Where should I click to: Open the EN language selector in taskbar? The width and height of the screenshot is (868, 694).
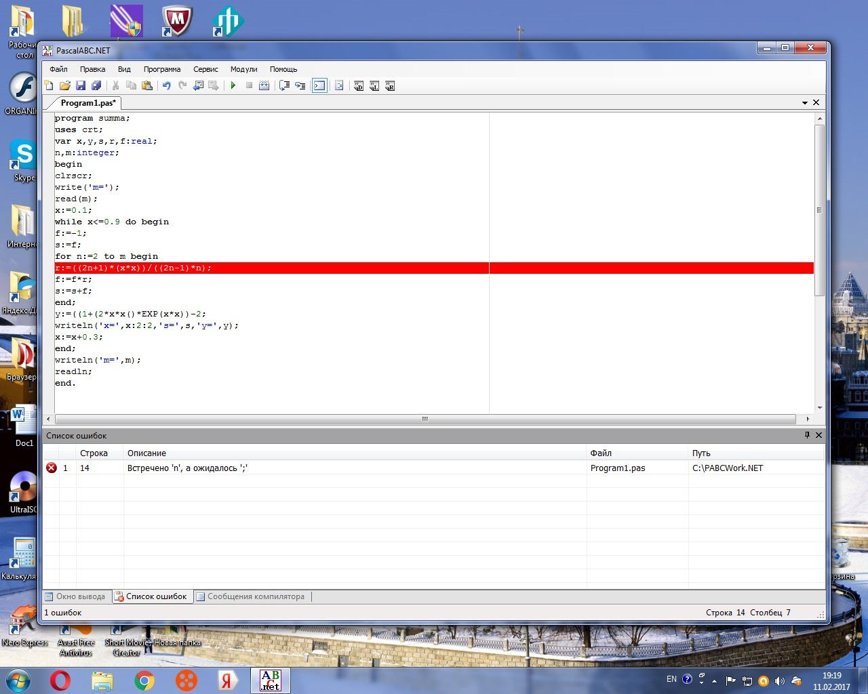click(x=671, y=679)
